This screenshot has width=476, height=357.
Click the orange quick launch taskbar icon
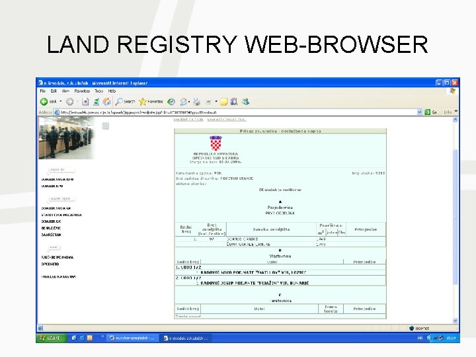89,338
